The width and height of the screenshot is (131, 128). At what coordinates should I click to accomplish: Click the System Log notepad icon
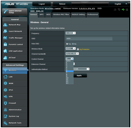(x=5, y=116)
